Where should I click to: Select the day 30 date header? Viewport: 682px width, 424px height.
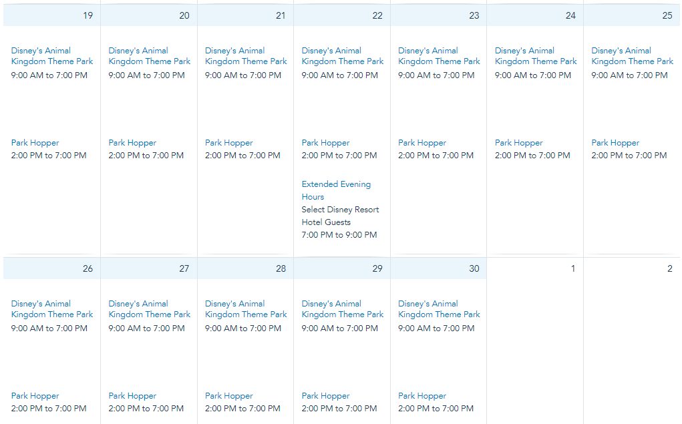click(474, 268)
